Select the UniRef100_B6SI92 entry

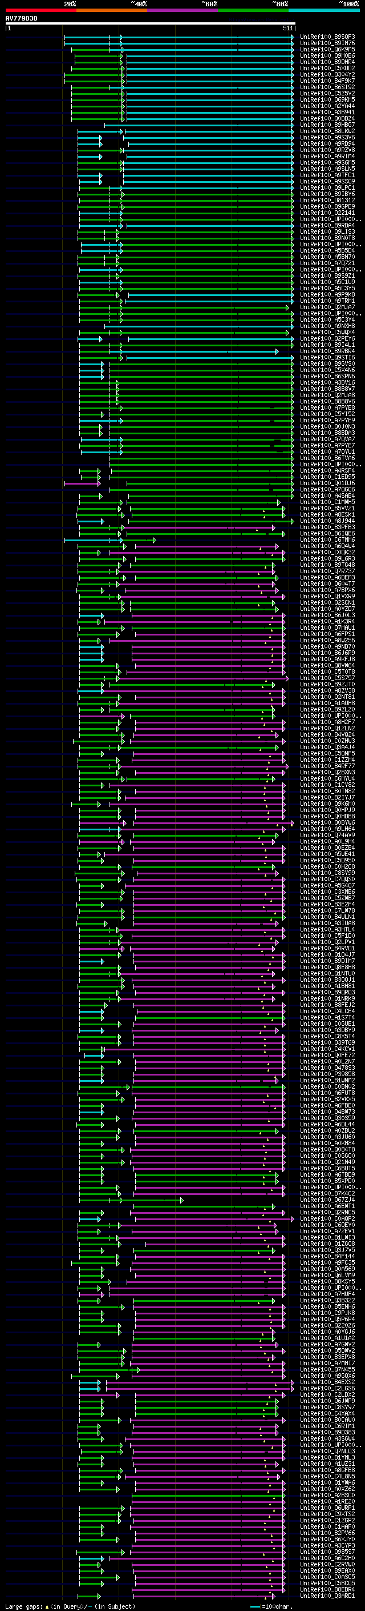pos(327,87)
